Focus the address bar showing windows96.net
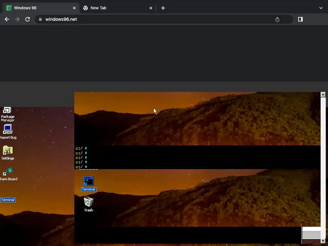328x246 pixels. (x=164, y=19)
